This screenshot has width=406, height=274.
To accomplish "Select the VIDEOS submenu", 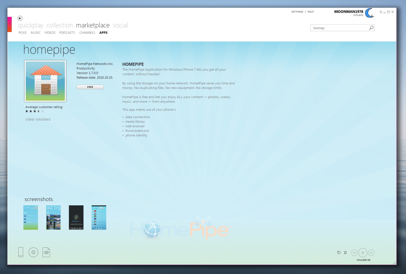I will point(50,33).
